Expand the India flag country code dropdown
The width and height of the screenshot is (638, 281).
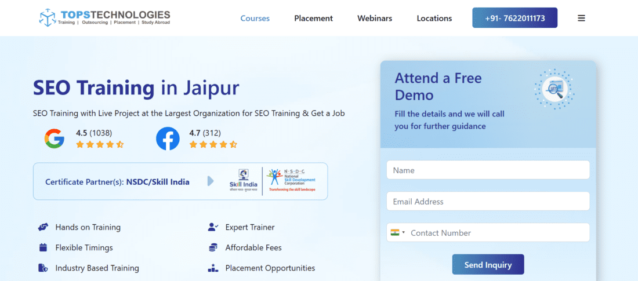click(398, 232)
